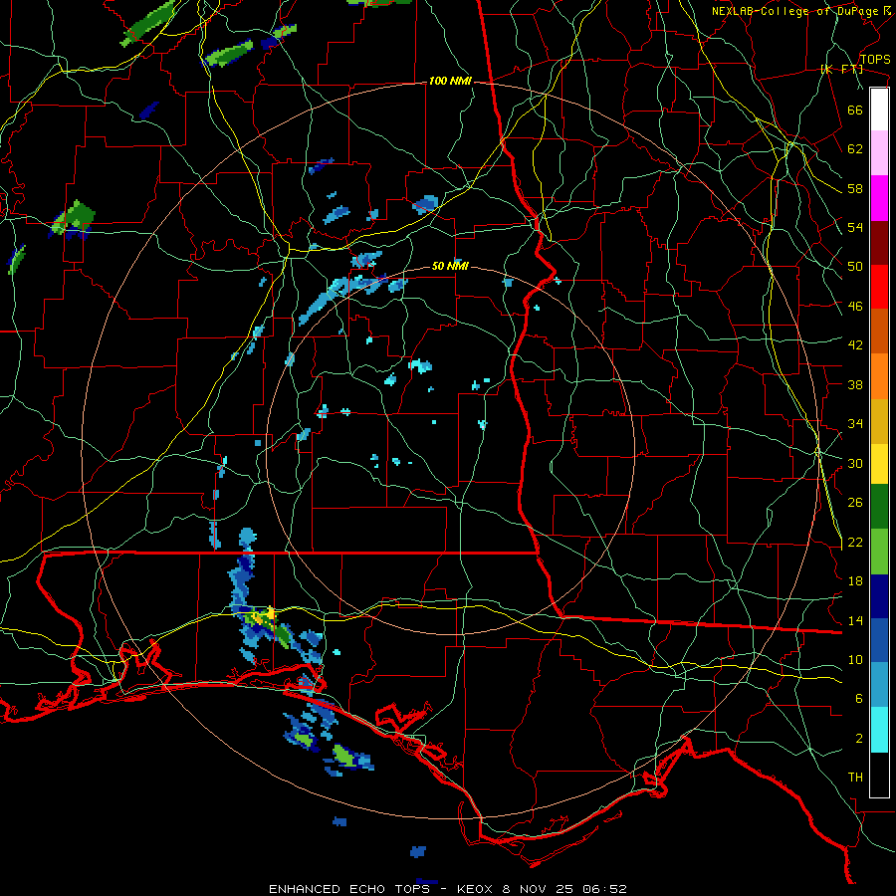Screen dimensions: 896x896
Task: Select the light green legend swatch
Action: tap(879, 552)
